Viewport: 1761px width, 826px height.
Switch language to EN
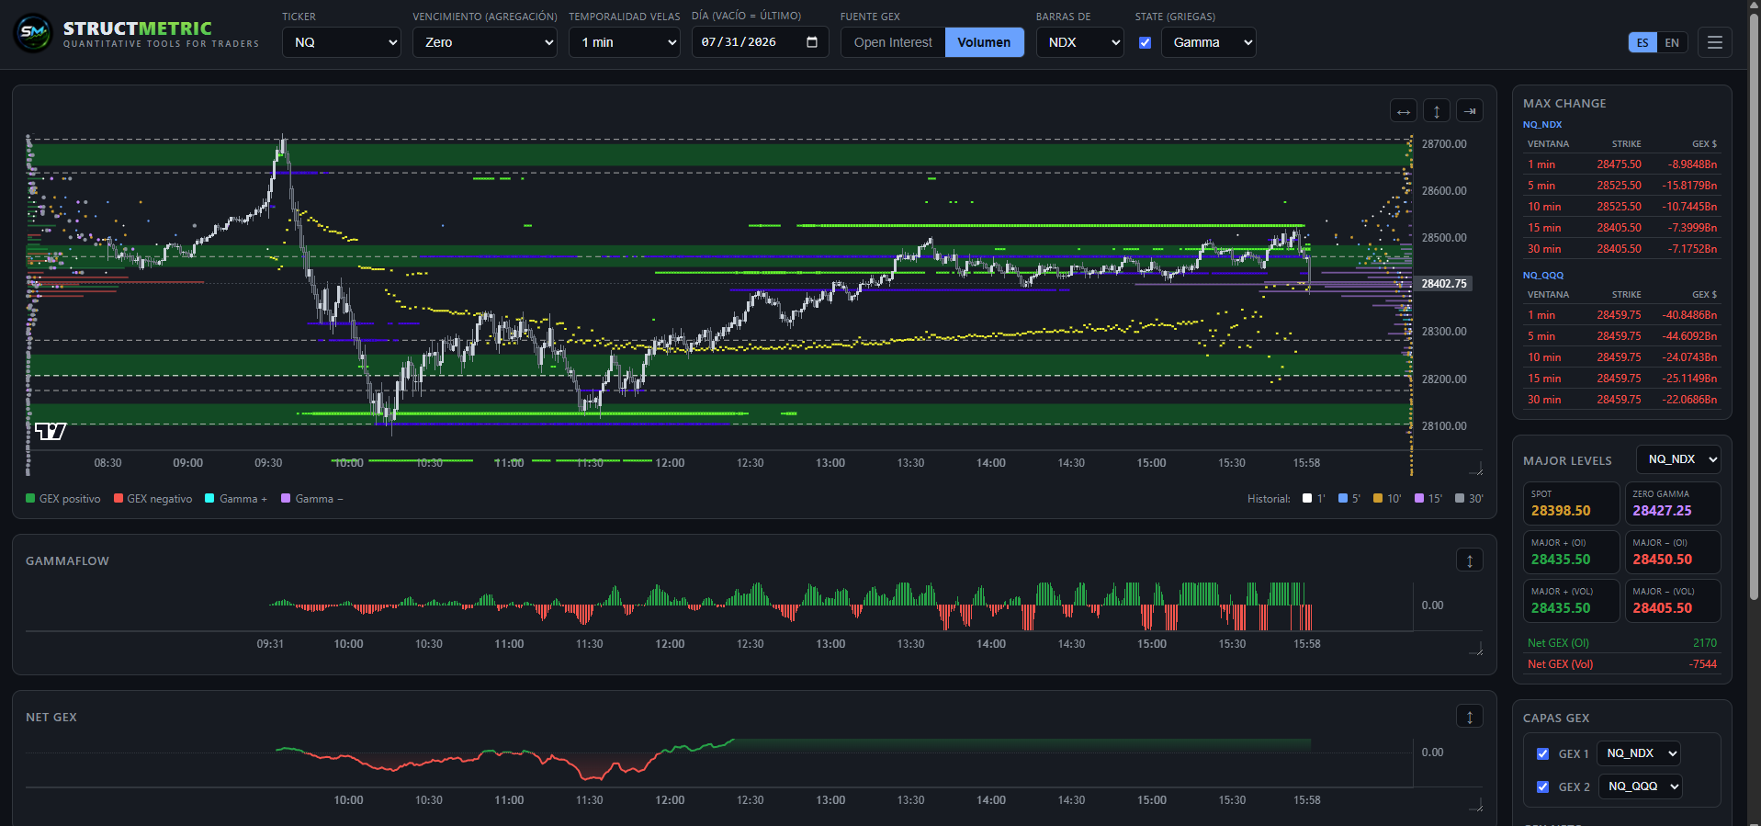(1672, 42)
